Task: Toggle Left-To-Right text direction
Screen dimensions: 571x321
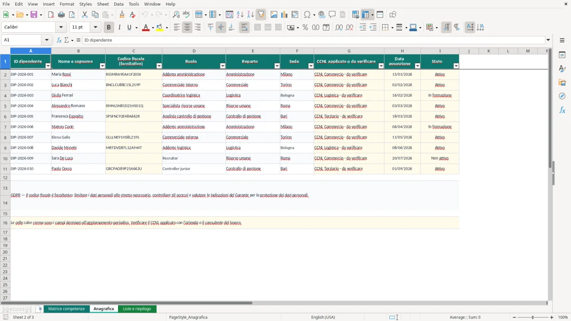Action: point(446,28)
